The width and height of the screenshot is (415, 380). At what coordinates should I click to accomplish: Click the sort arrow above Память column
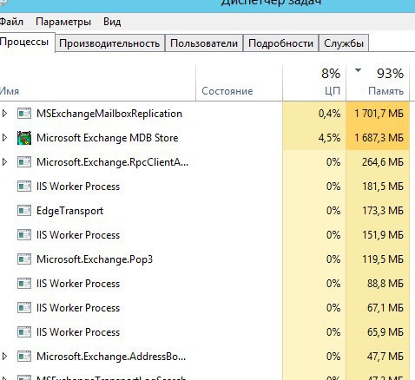pos(358,70)
